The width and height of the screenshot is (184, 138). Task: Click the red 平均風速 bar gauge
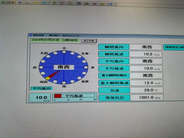58,95
